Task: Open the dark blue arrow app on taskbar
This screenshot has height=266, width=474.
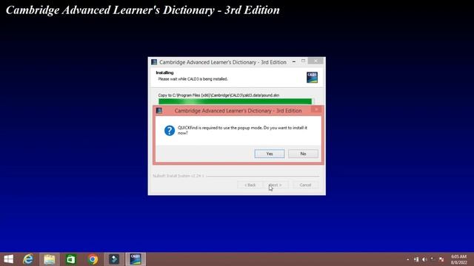Action: 114,259
